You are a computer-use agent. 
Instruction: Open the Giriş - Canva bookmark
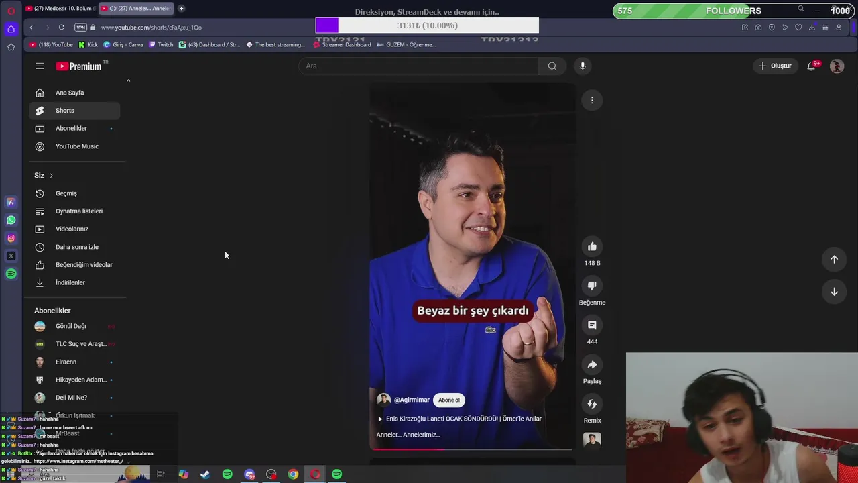pos(123,45)
